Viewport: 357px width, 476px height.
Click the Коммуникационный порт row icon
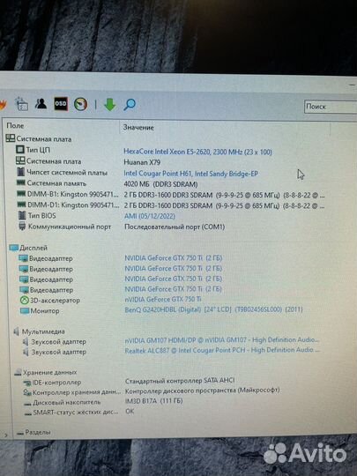pyautogui.click(x=22, y=227)
